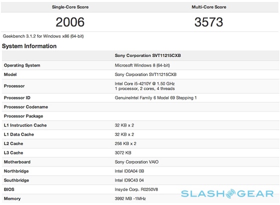Screen dimensions: 280x205
Task: Click the Single-Core Score heading
Action: pos(70,7)
